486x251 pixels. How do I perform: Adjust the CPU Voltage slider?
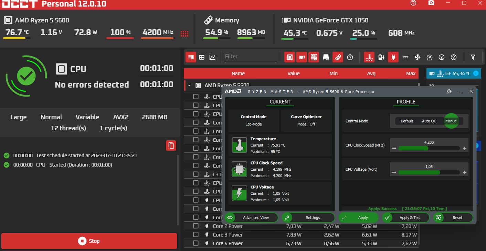429,172
